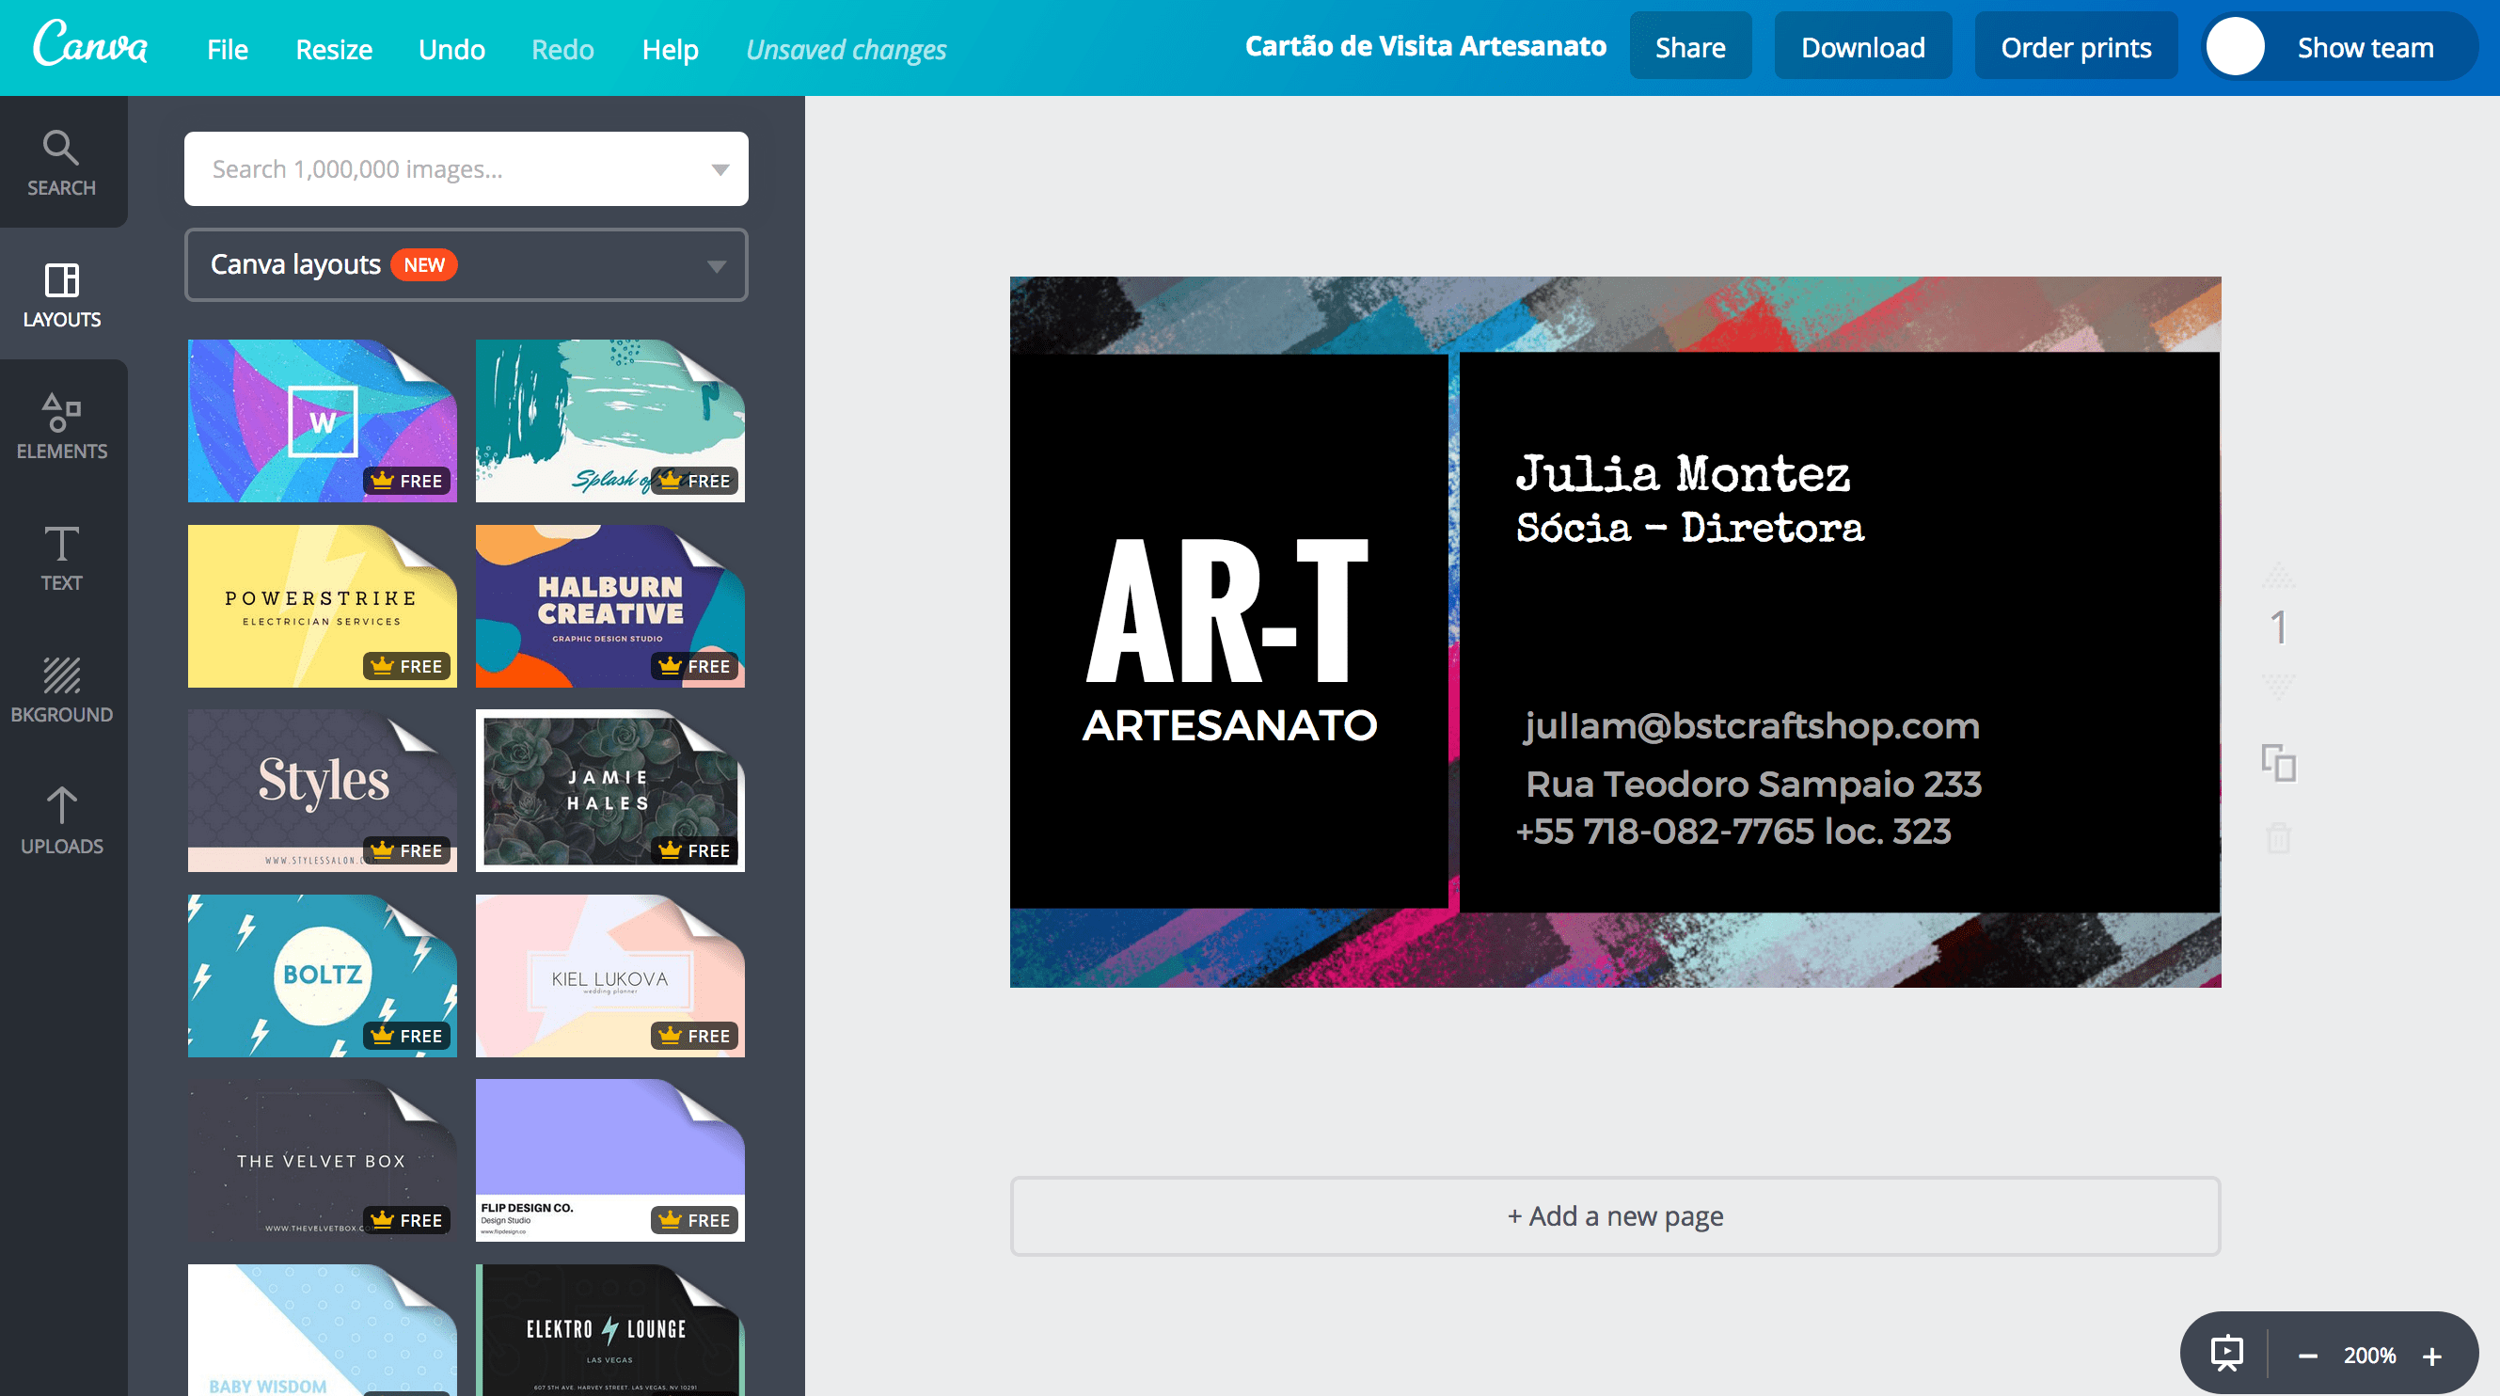Screen dimensions: 2500x1396
Task: Click Redo in the top bar
Action: tap(562, 49)
